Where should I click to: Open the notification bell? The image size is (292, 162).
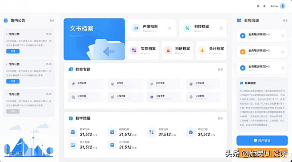264,6
